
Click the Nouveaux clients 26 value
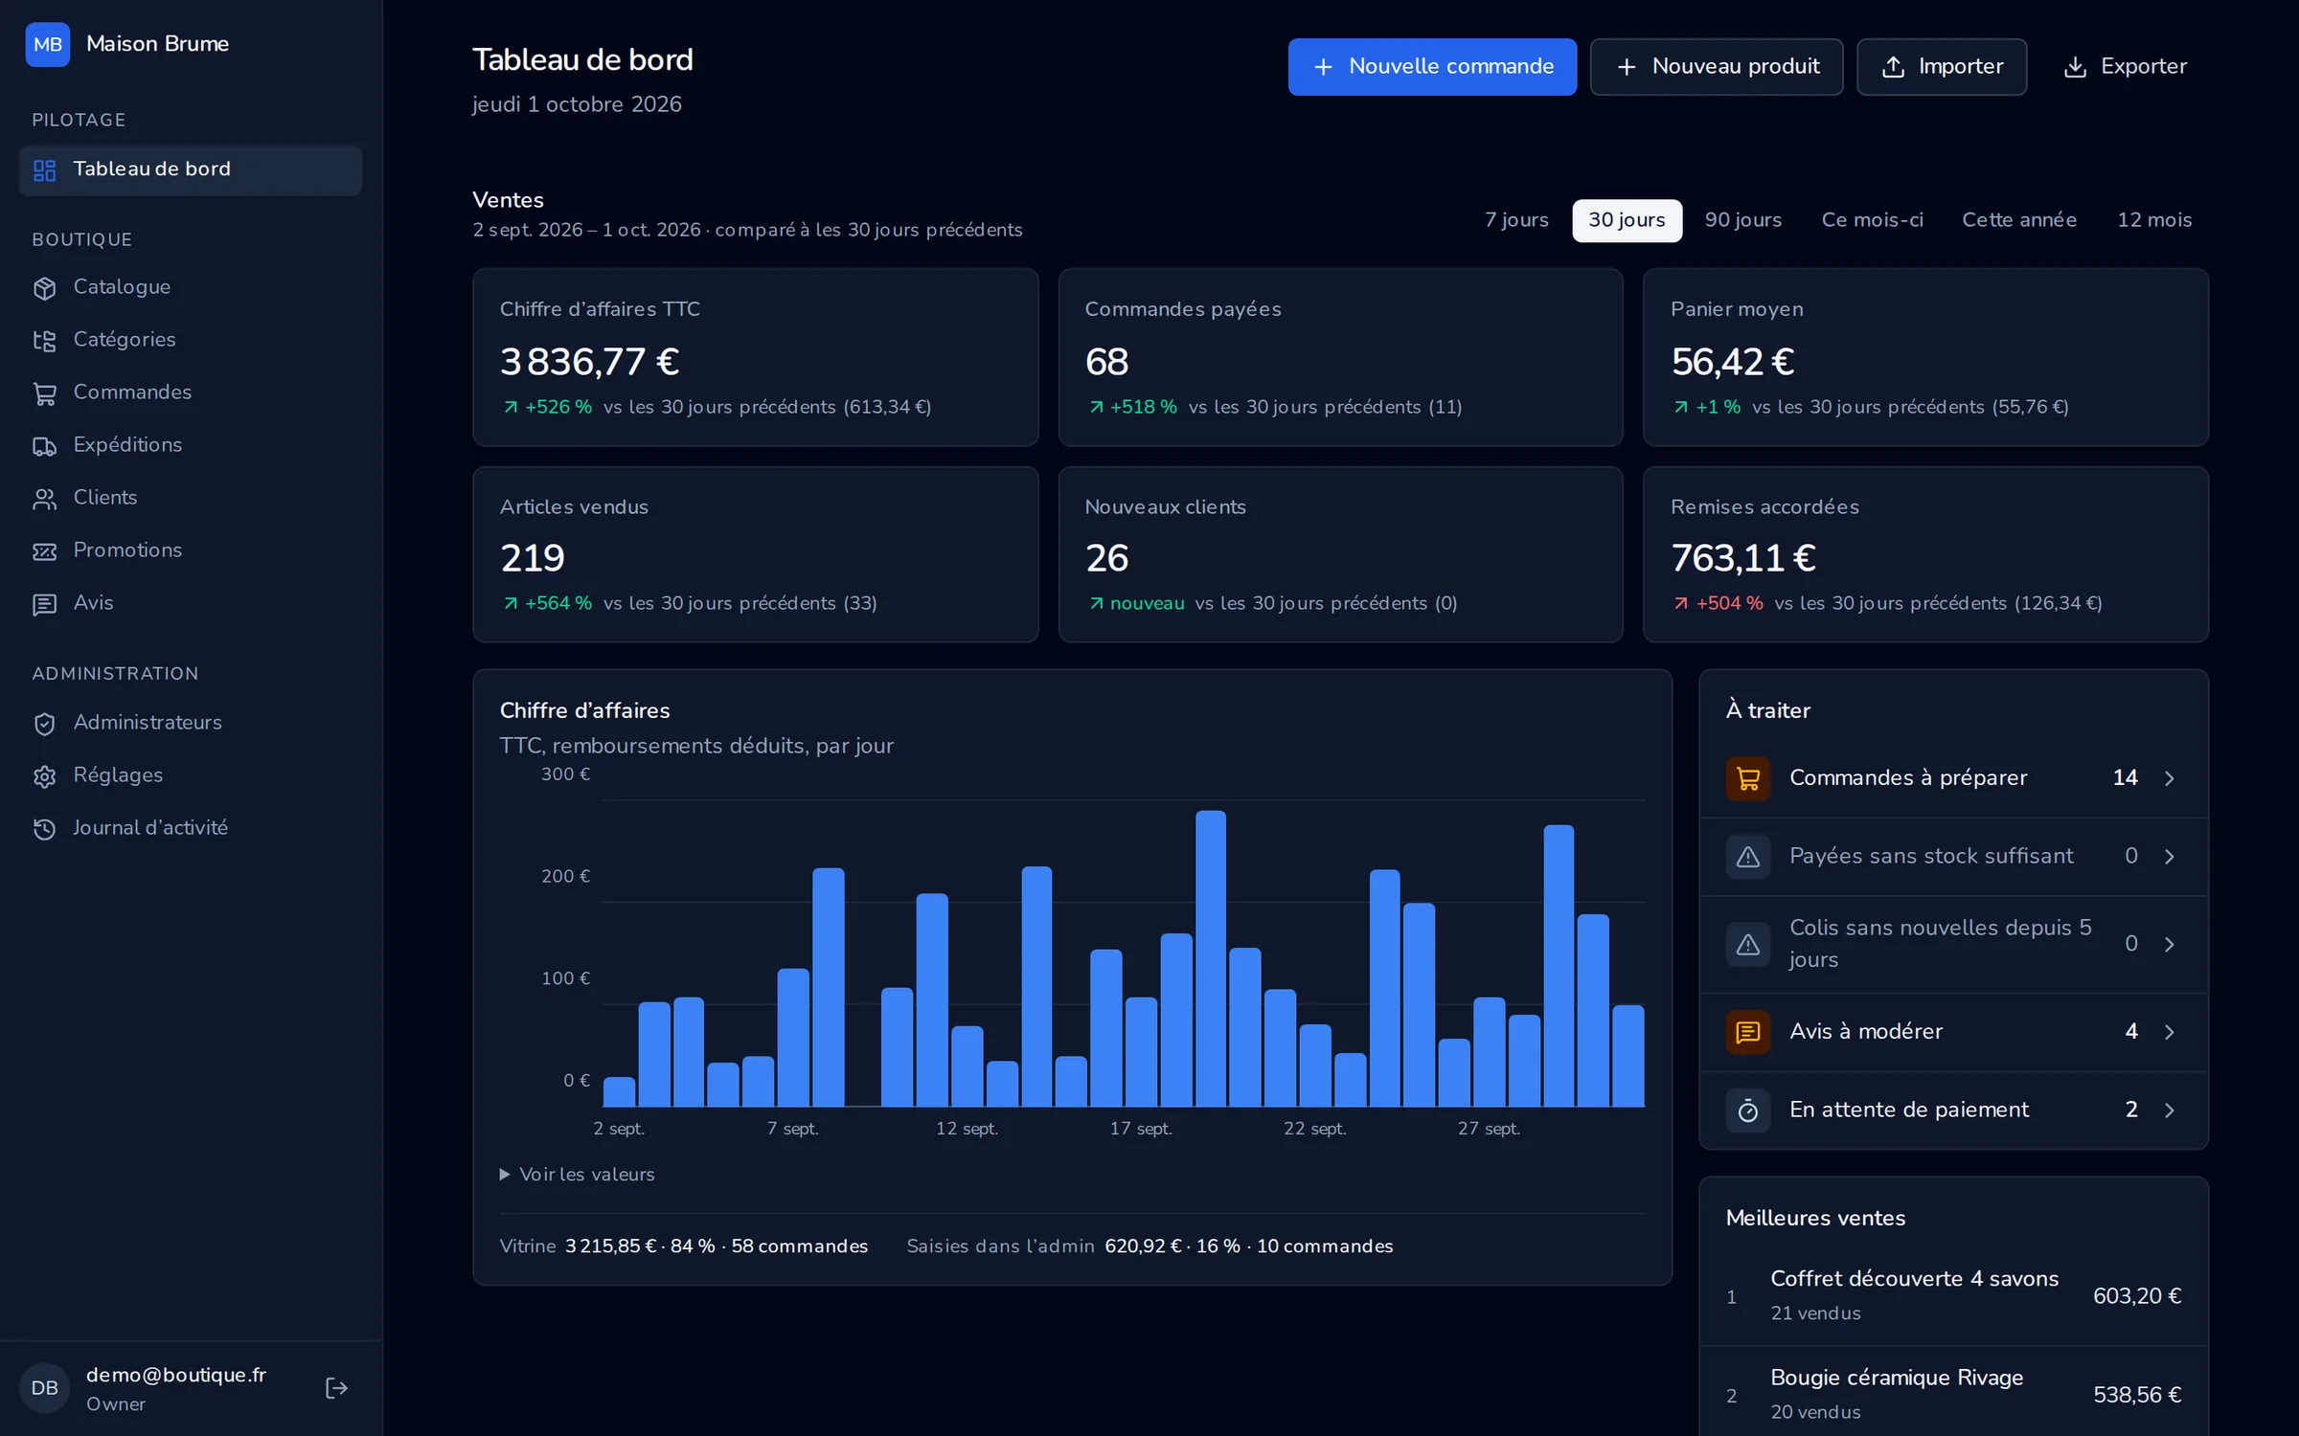click(1106, 558)
